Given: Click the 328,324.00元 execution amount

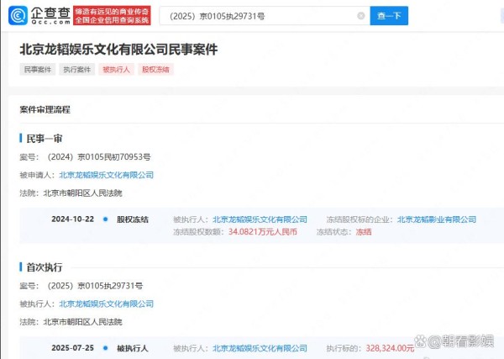Looking at the screenshot, I should pos(390,348).
